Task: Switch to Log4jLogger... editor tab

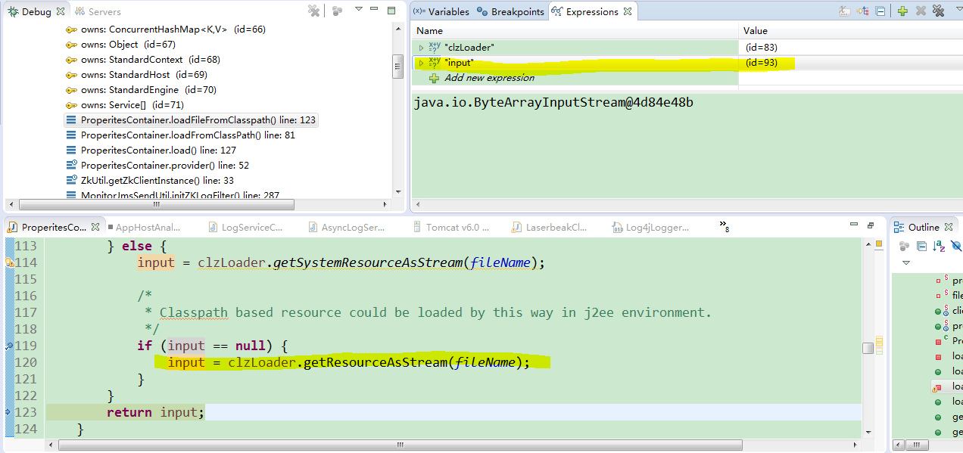Action: click(x=650, y=227)
